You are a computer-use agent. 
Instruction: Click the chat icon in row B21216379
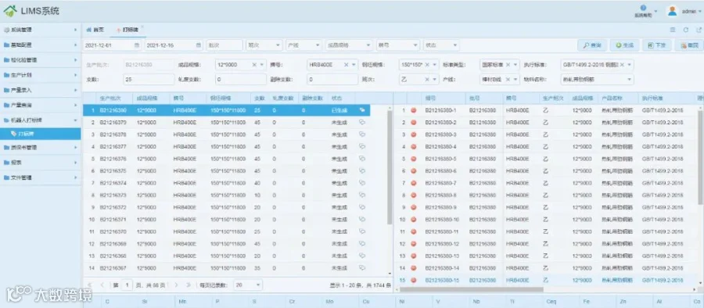pyautogui.click(x=362, y=122)
